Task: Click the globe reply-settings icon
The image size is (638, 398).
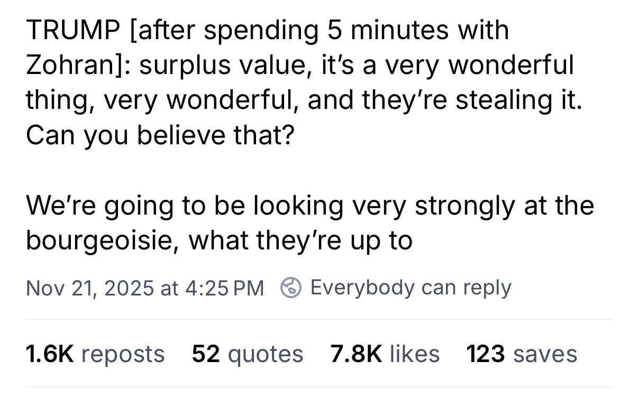Action: click(x=290, y=288)
